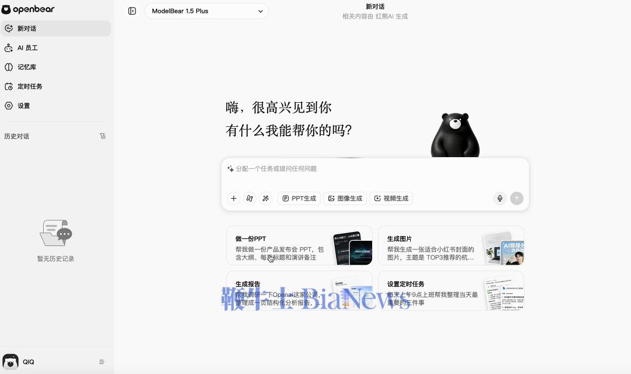The height and width of the screenshot is (374, 631).
Task: Open the 做一份PPT suggestion card
Action: click(x=299, y=245)
